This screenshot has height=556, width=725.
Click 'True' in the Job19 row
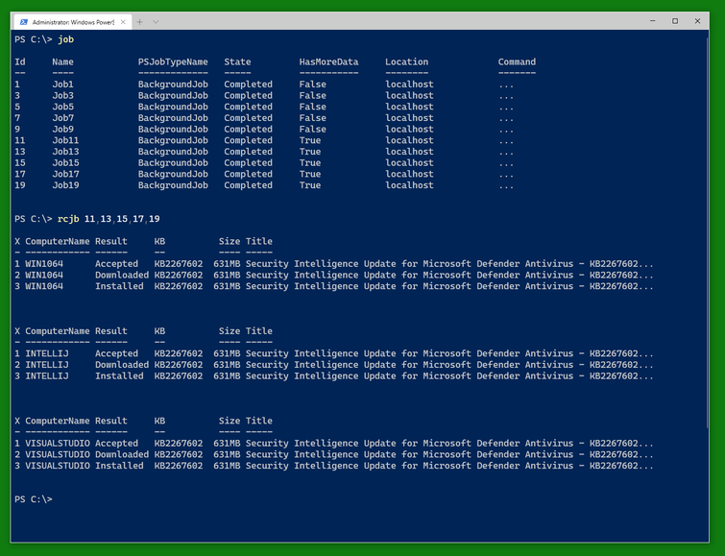click(x=310, y=185)
